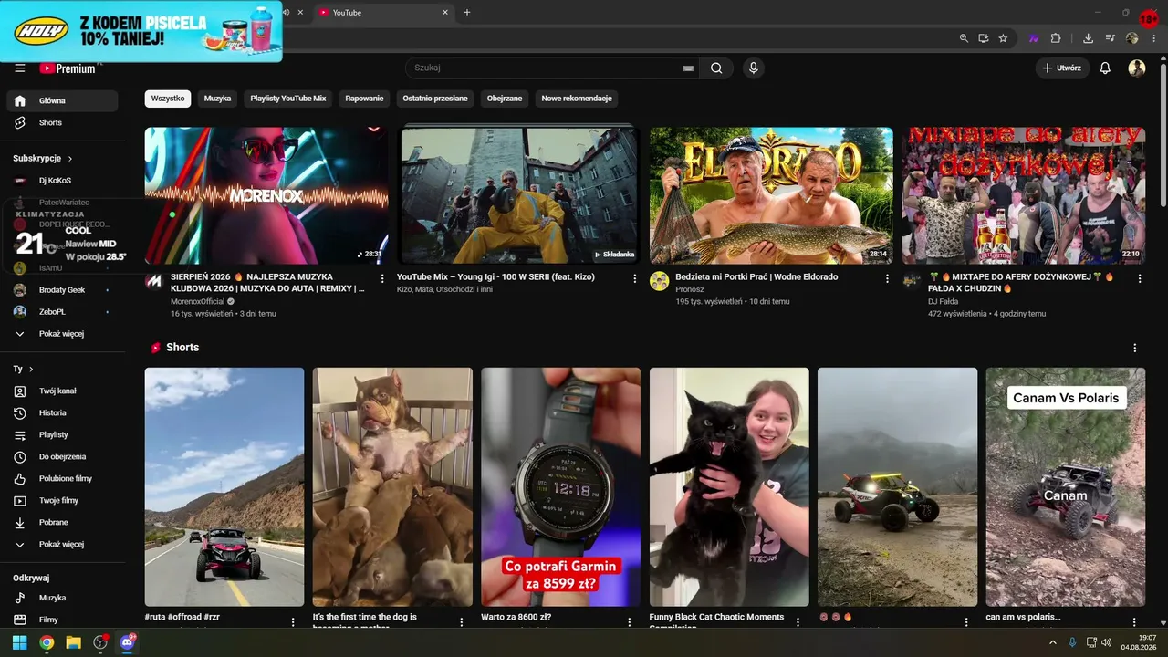This screenshot has height=657, width=1168.
Task: Open Twój kanał in the sidebar
Action: [x=62, y=391]
